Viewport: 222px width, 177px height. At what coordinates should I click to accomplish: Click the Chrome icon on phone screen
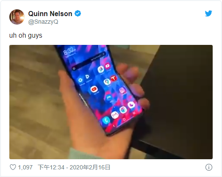[x=123, y=110]
